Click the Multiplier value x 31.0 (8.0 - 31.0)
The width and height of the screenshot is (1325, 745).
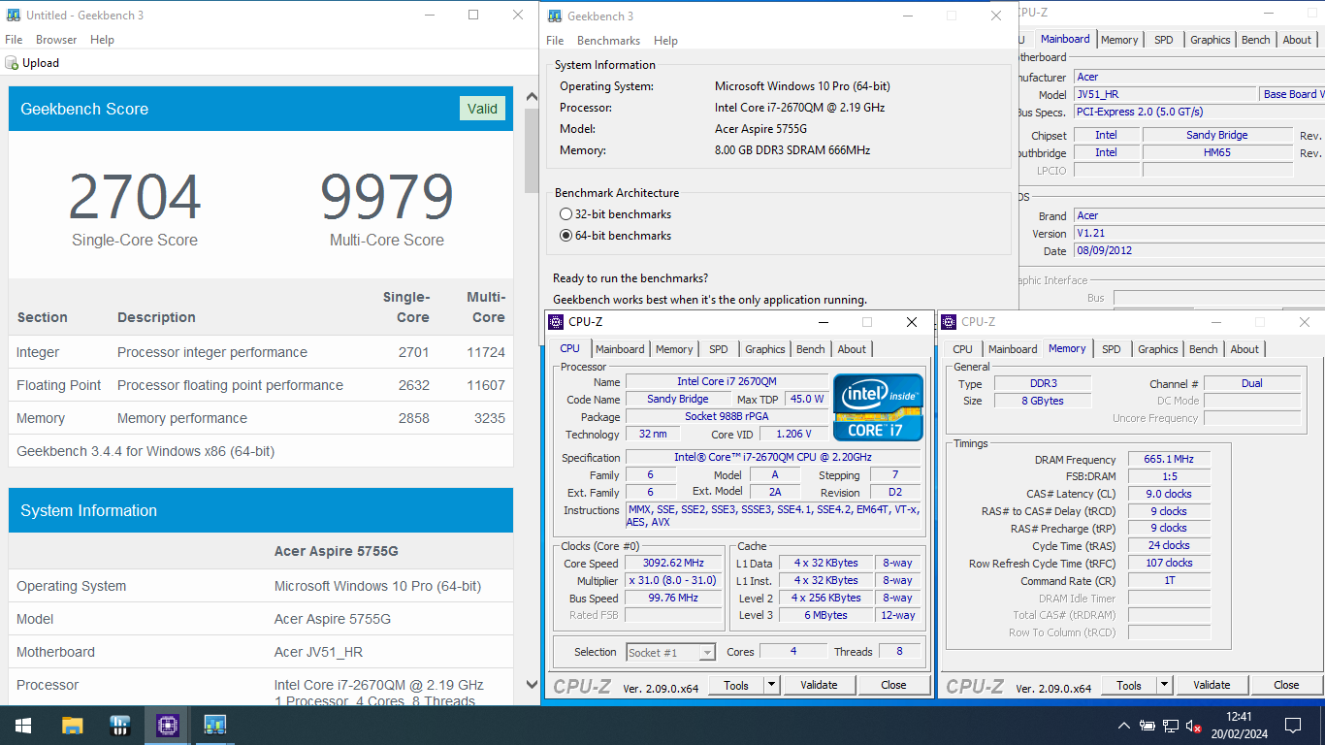(672, 580)
